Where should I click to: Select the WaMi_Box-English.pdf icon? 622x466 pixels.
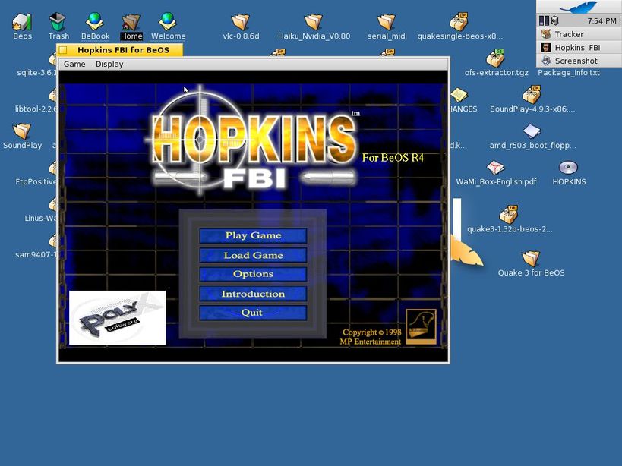coord(496,168)
